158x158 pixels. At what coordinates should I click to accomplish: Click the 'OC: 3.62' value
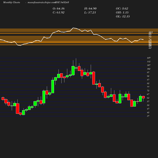(x=122, y=9)
